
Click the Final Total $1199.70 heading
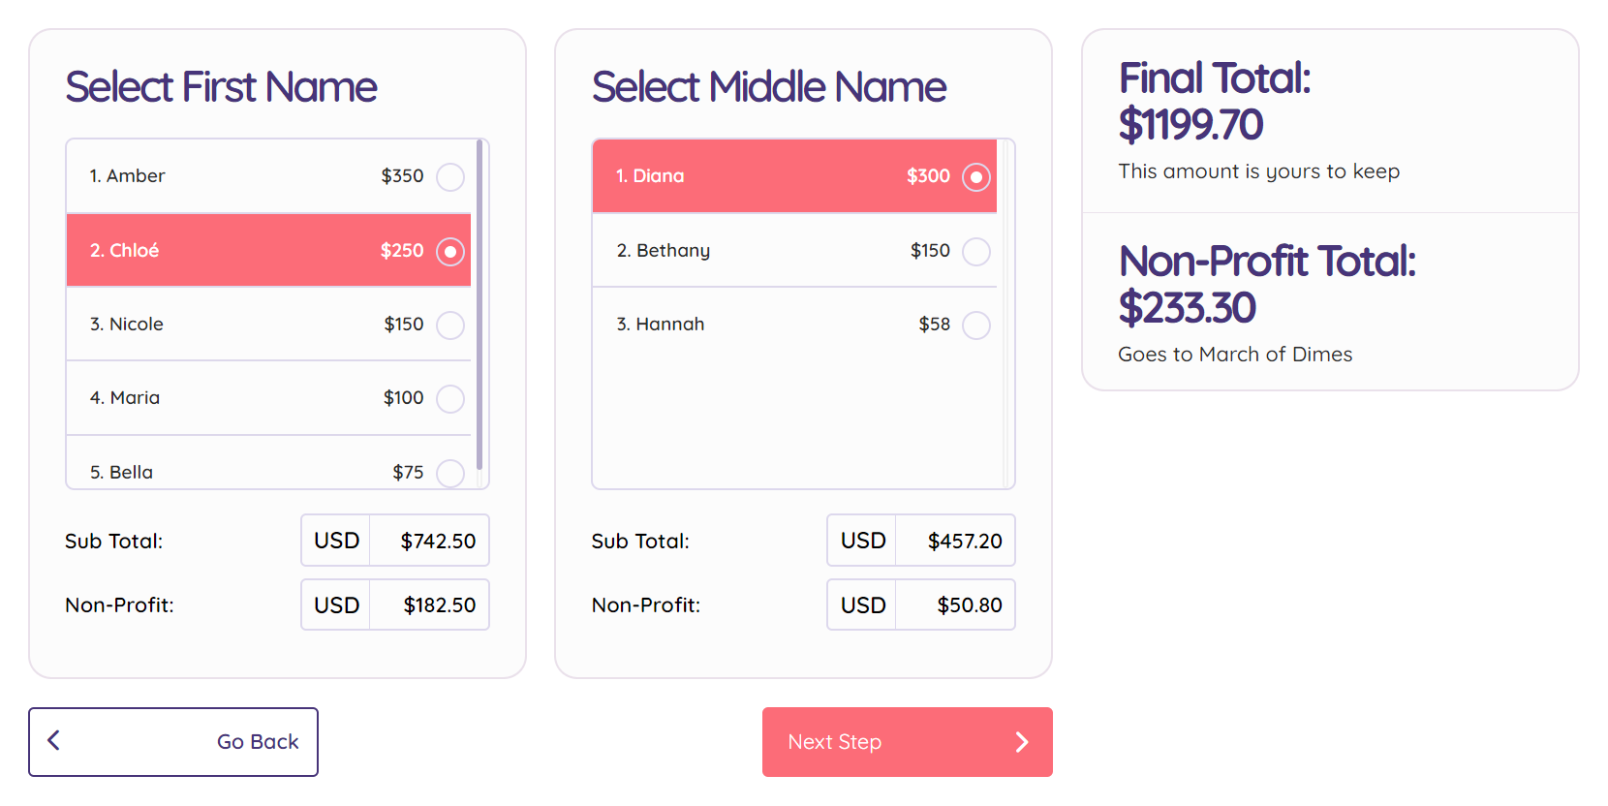(x=1215, y=102)
